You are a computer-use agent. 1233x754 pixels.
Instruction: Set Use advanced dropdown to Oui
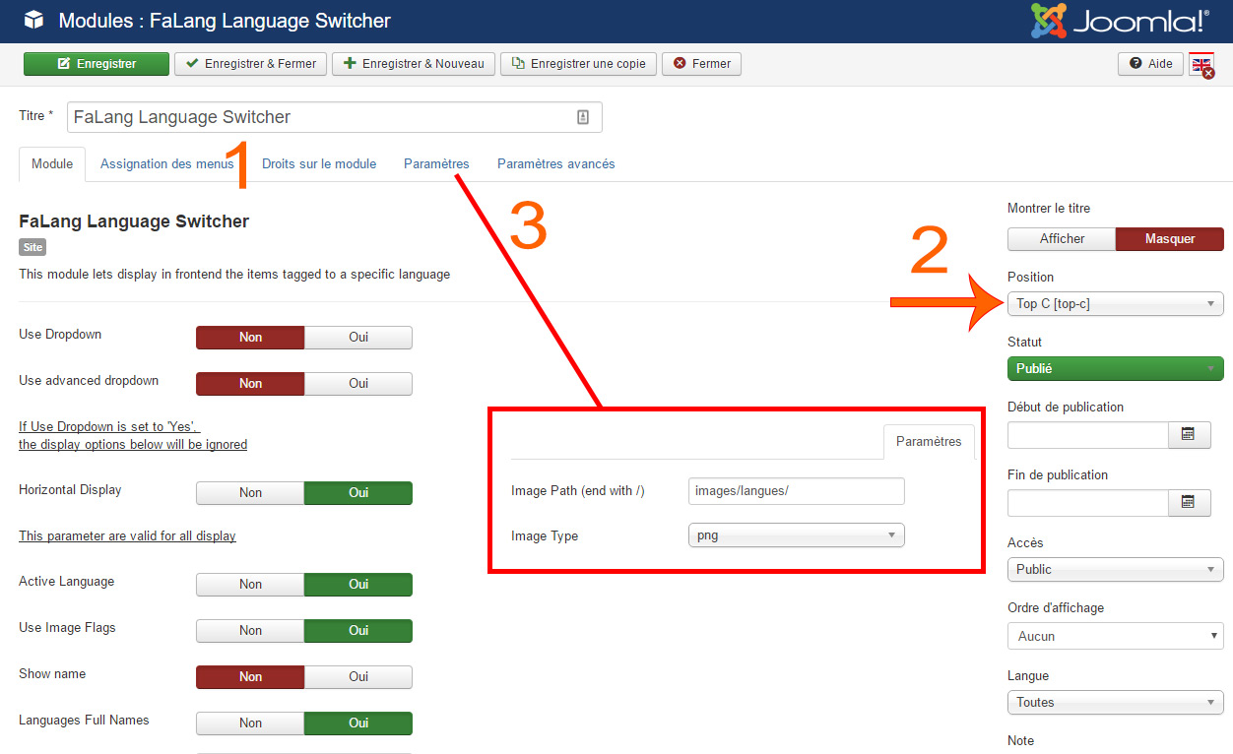[x=358, y=384]
